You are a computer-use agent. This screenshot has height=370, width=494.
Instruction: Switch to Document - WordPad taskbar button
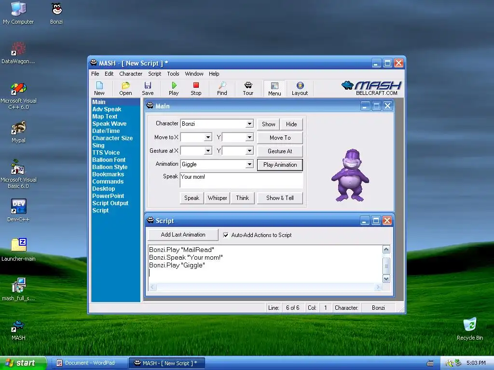tap(89, 363)
